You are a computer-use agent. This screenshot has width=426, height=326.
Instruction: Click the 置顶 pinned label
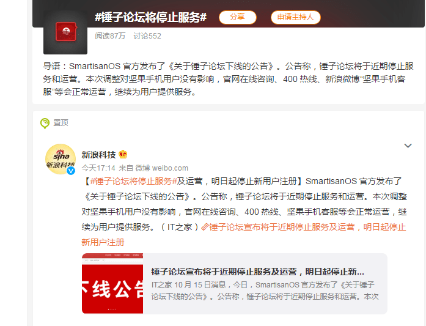point(61,122)
